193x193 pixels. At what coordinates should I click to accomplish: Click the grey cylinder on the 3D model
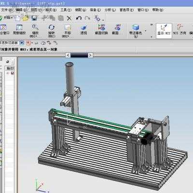click(x=69, y=79)
